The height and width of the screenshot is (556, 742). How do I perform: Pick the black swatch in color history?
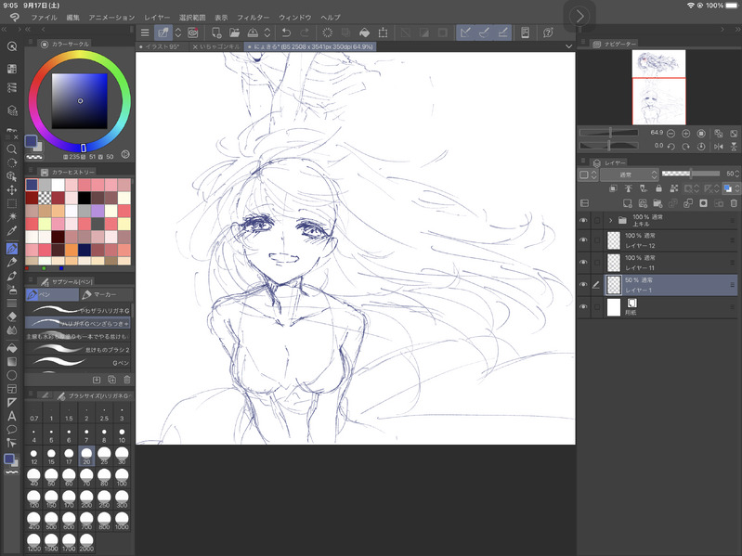[x=85, y=198]
